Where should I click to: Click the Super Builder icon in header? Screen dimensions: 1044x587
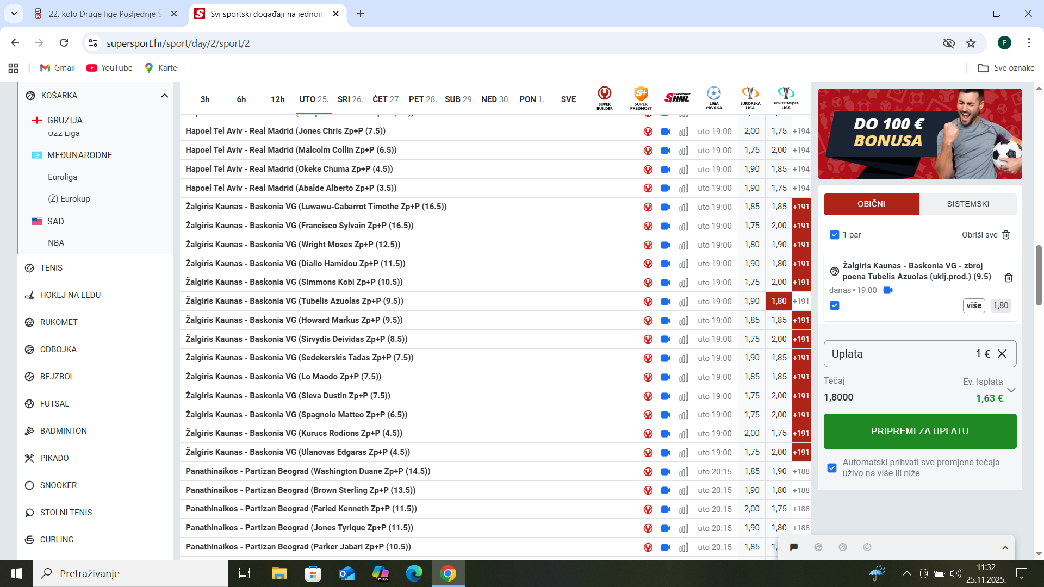pos(604,97)
